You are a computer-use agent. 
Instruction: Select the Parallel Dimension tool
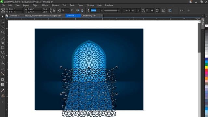[3, 69]
